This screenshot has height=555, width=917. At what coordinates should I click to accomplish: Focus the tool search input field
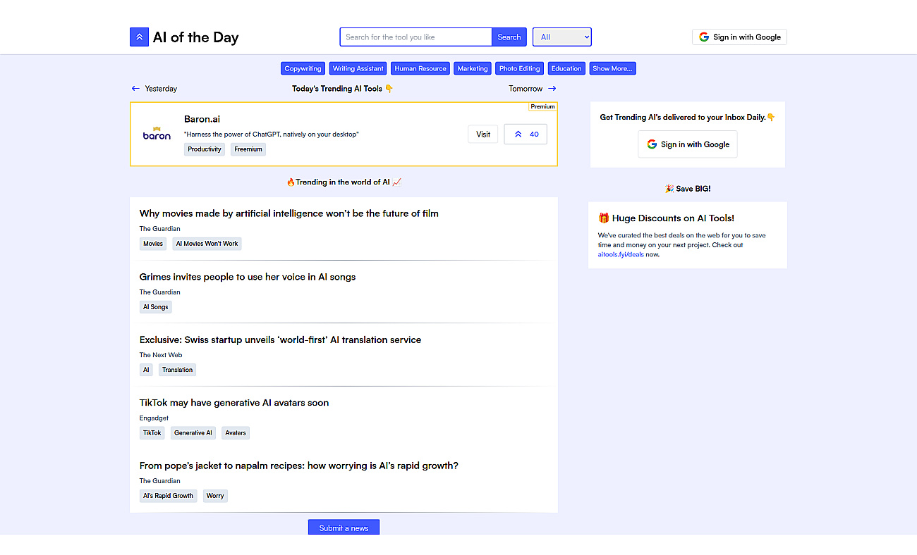[x=415, y=37]
